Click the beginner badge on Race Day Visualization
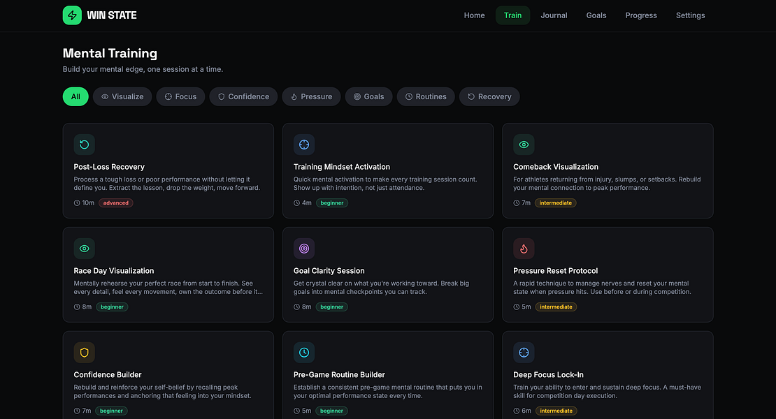The width and height of the screenshot is (776, 419). tap(112, 307)
